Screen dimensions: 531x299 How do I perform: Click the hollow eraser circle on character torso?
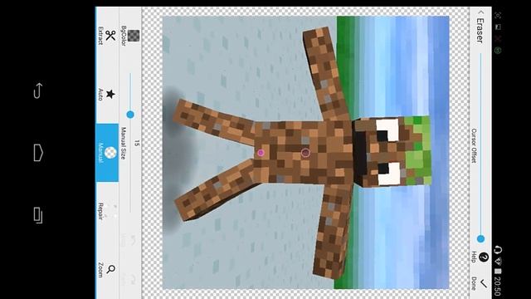[305, 153]
